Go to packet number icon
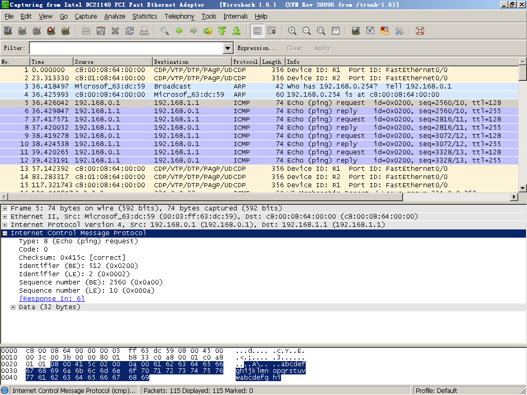 point(208,31)
